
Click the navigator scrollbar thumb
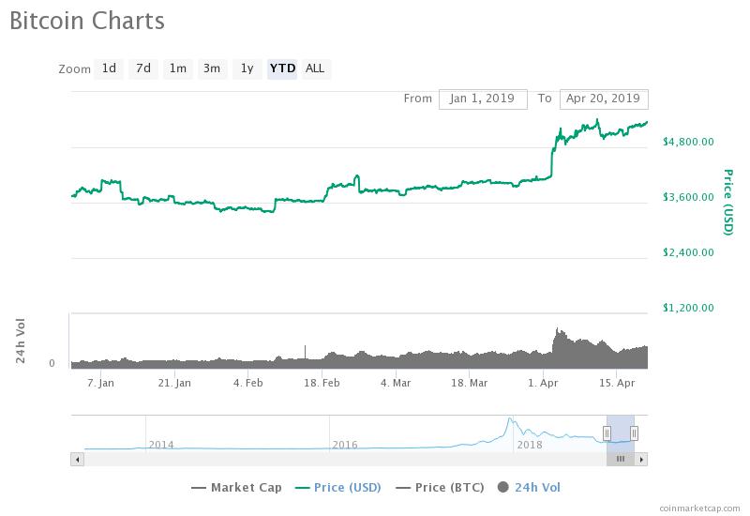(620, 459)
